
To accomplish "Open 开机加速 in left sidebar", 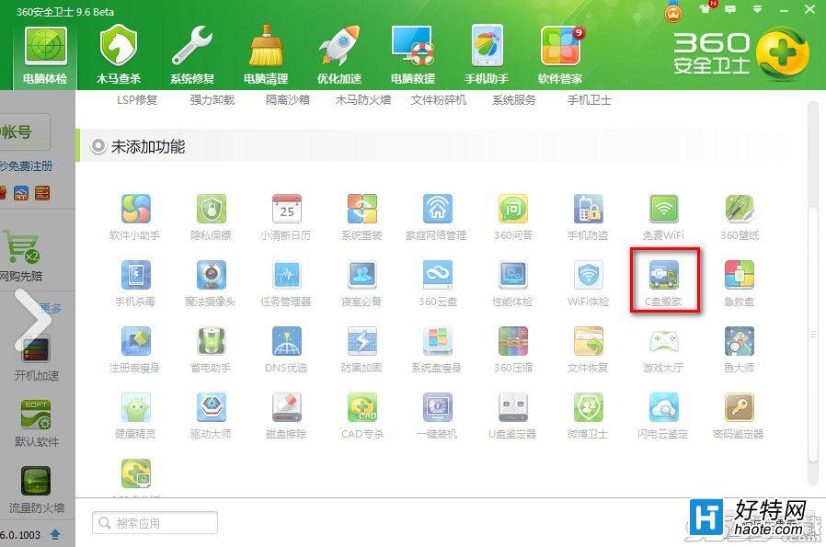I will pos(37,359).
